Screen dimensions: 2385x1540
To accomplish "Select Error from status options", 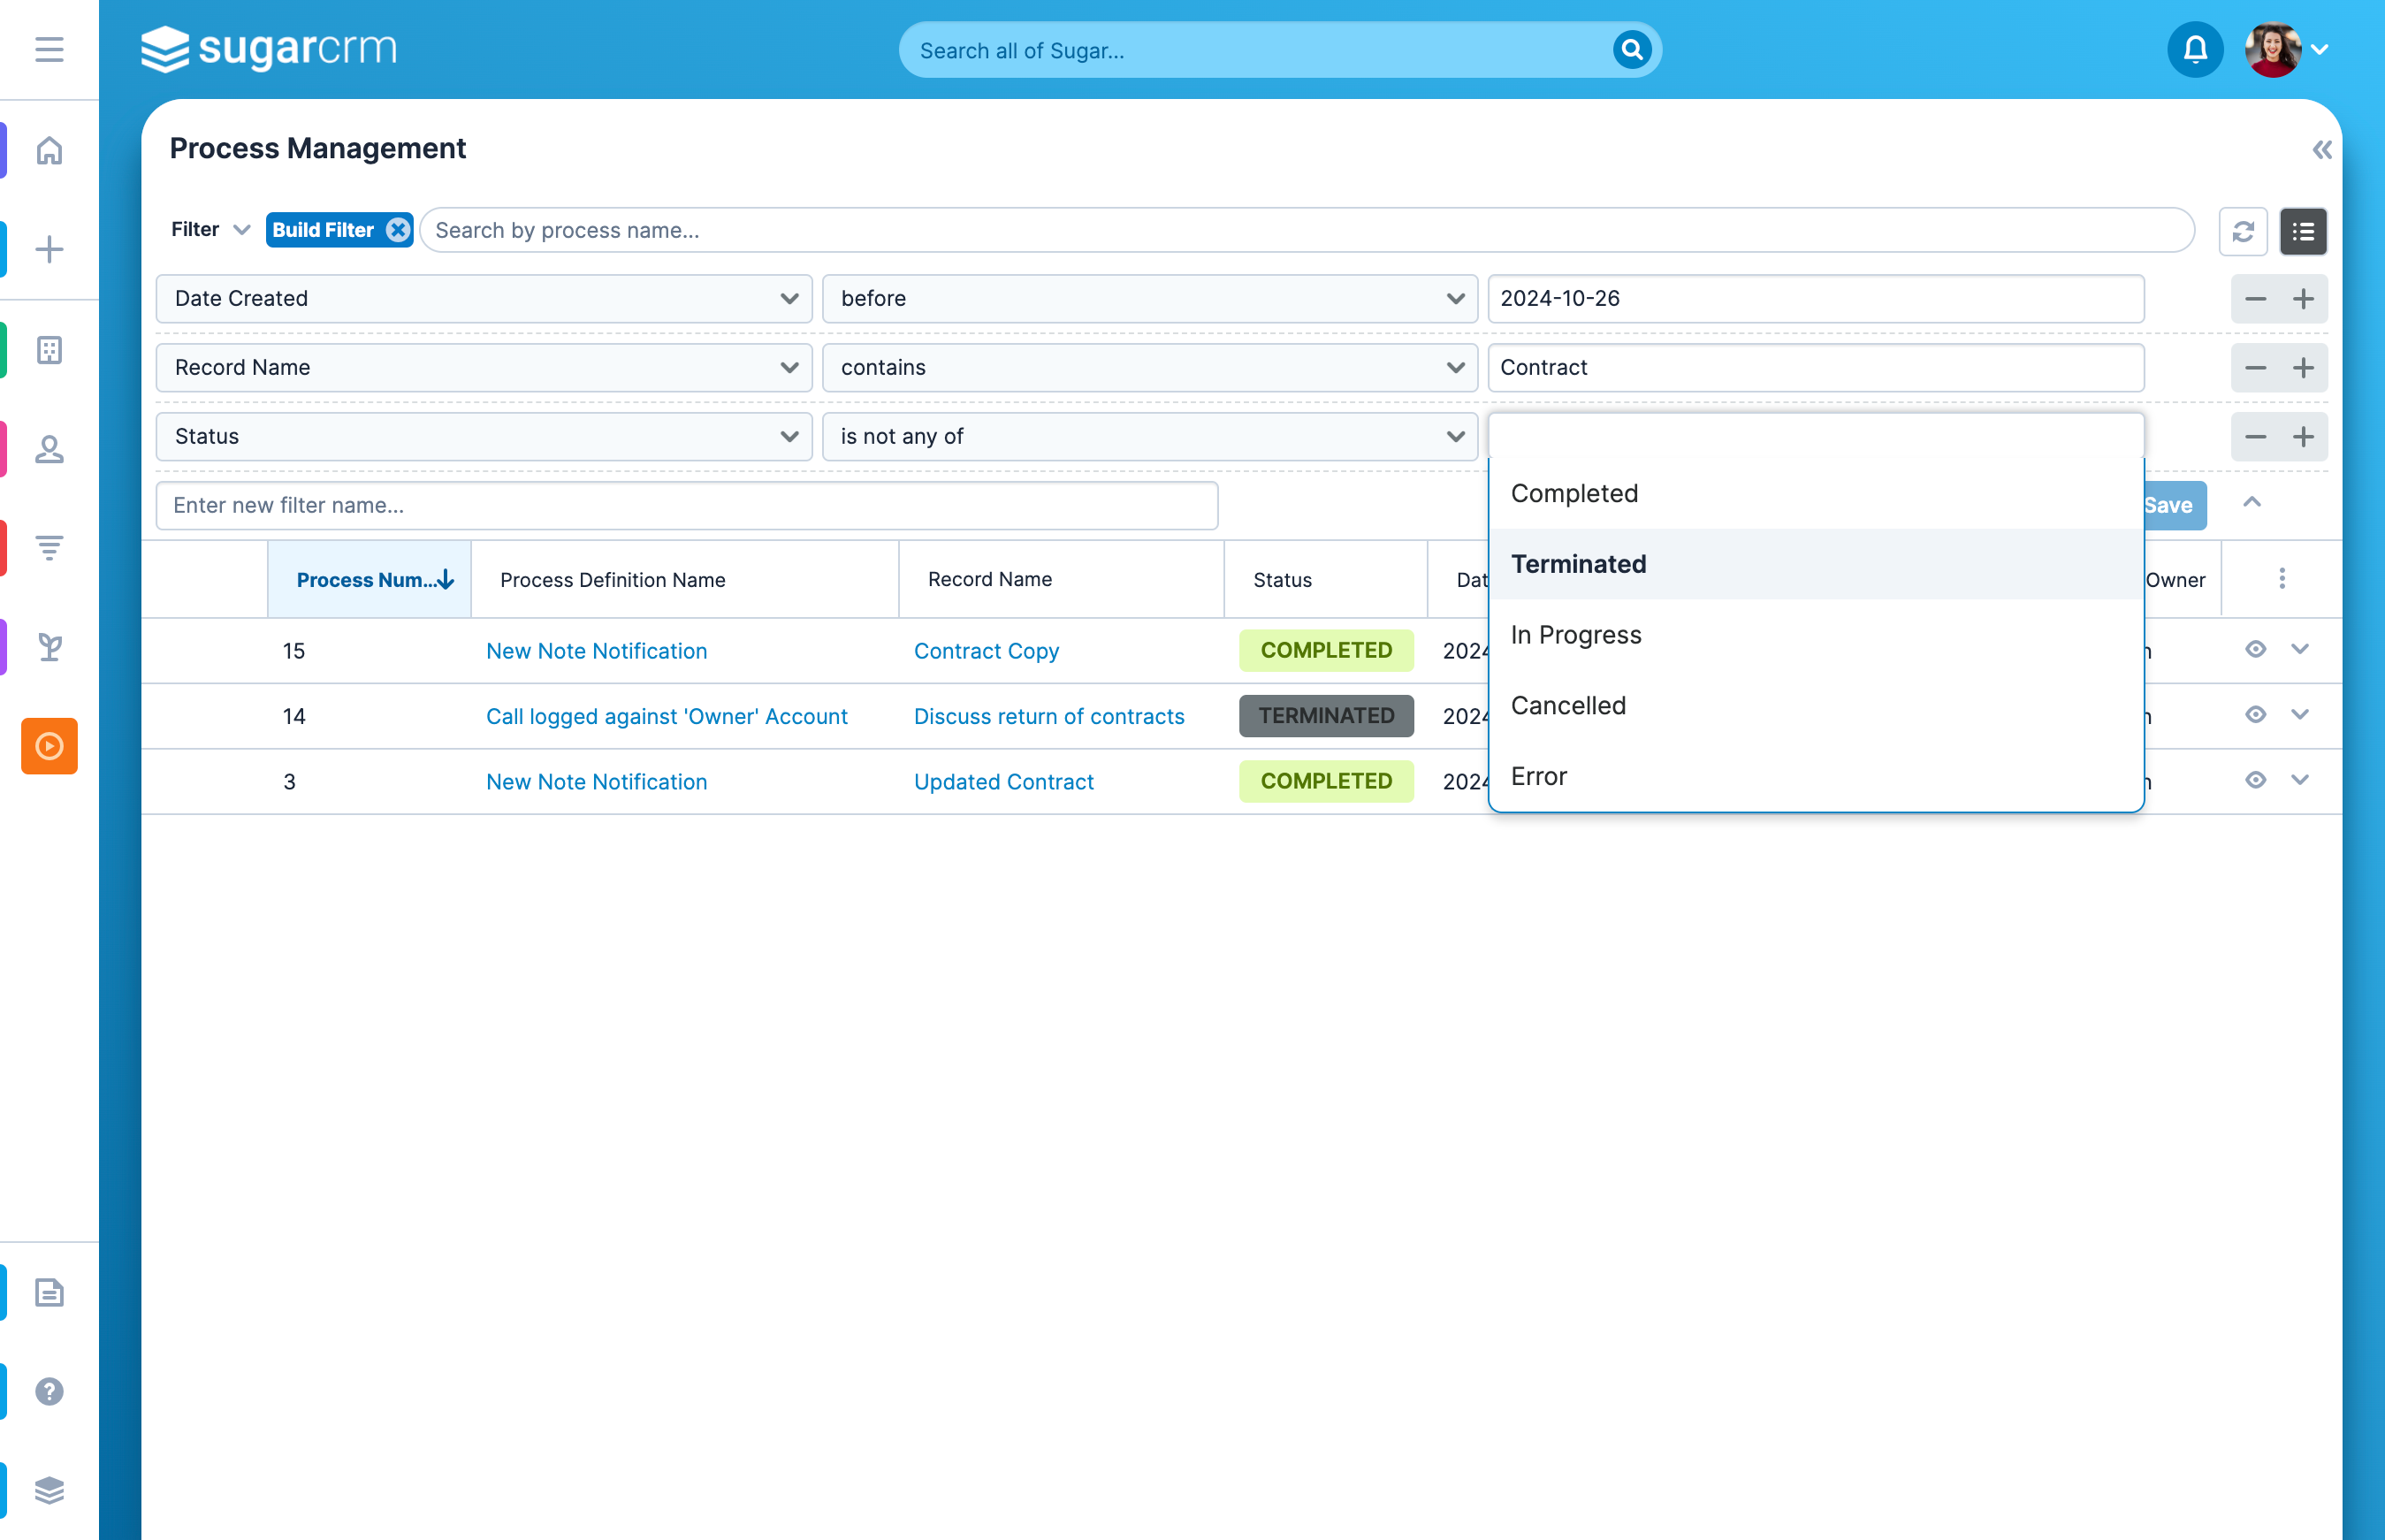I will coord(1816,777).
